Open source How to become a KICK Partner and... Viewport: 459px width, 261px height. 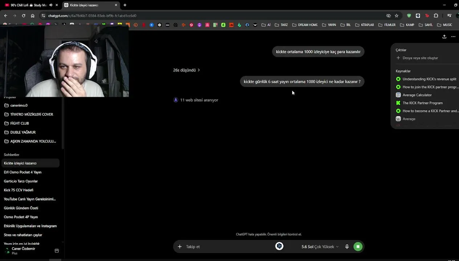tap(427, 111)
